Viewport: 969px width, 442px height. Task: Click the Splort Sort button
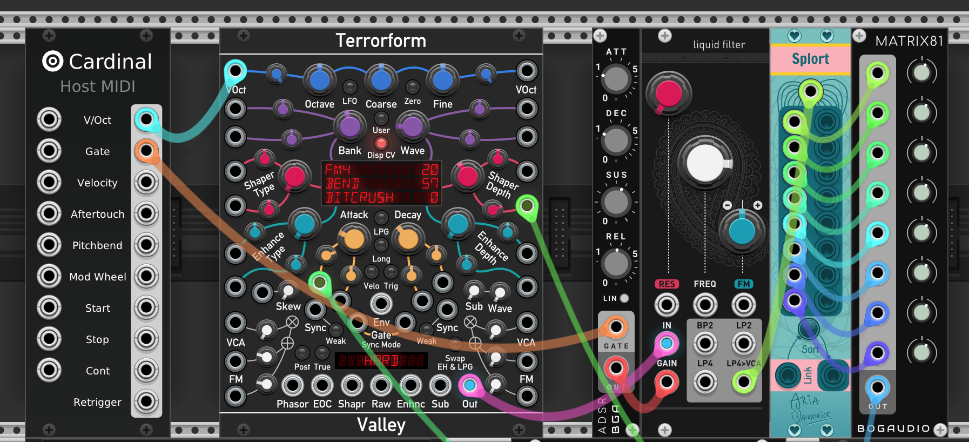click(809, 328)
